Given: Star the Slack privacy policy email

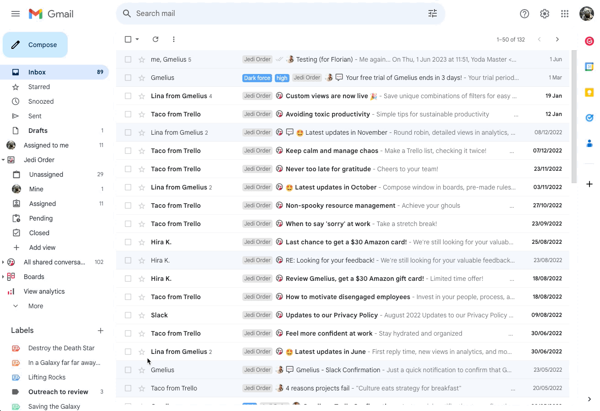Looking at the screenshot, I should tap(142, 315).
